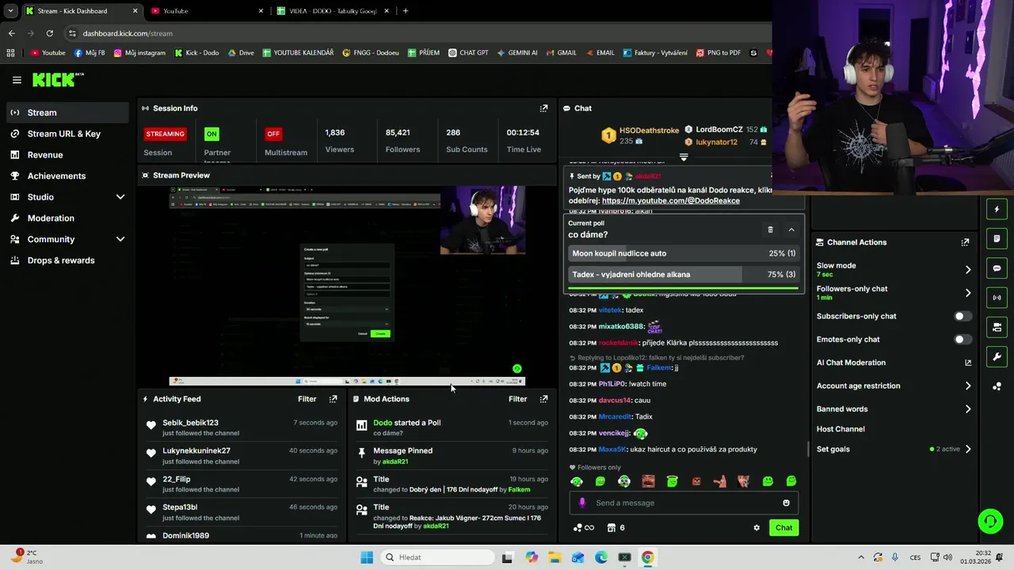Viewport: 1014px width, 570px height.
Task: Open the pinned DodoReakce YouTube link
Action: (670, 201)
